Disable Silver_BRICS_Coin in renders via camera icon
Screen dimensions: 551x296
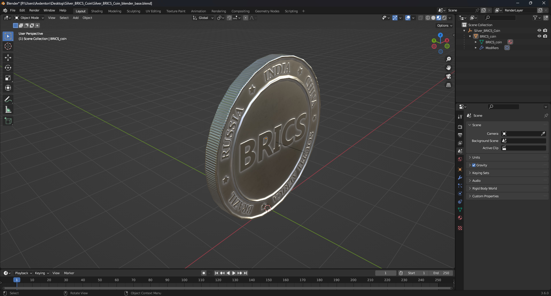click(x=545, y=30)
